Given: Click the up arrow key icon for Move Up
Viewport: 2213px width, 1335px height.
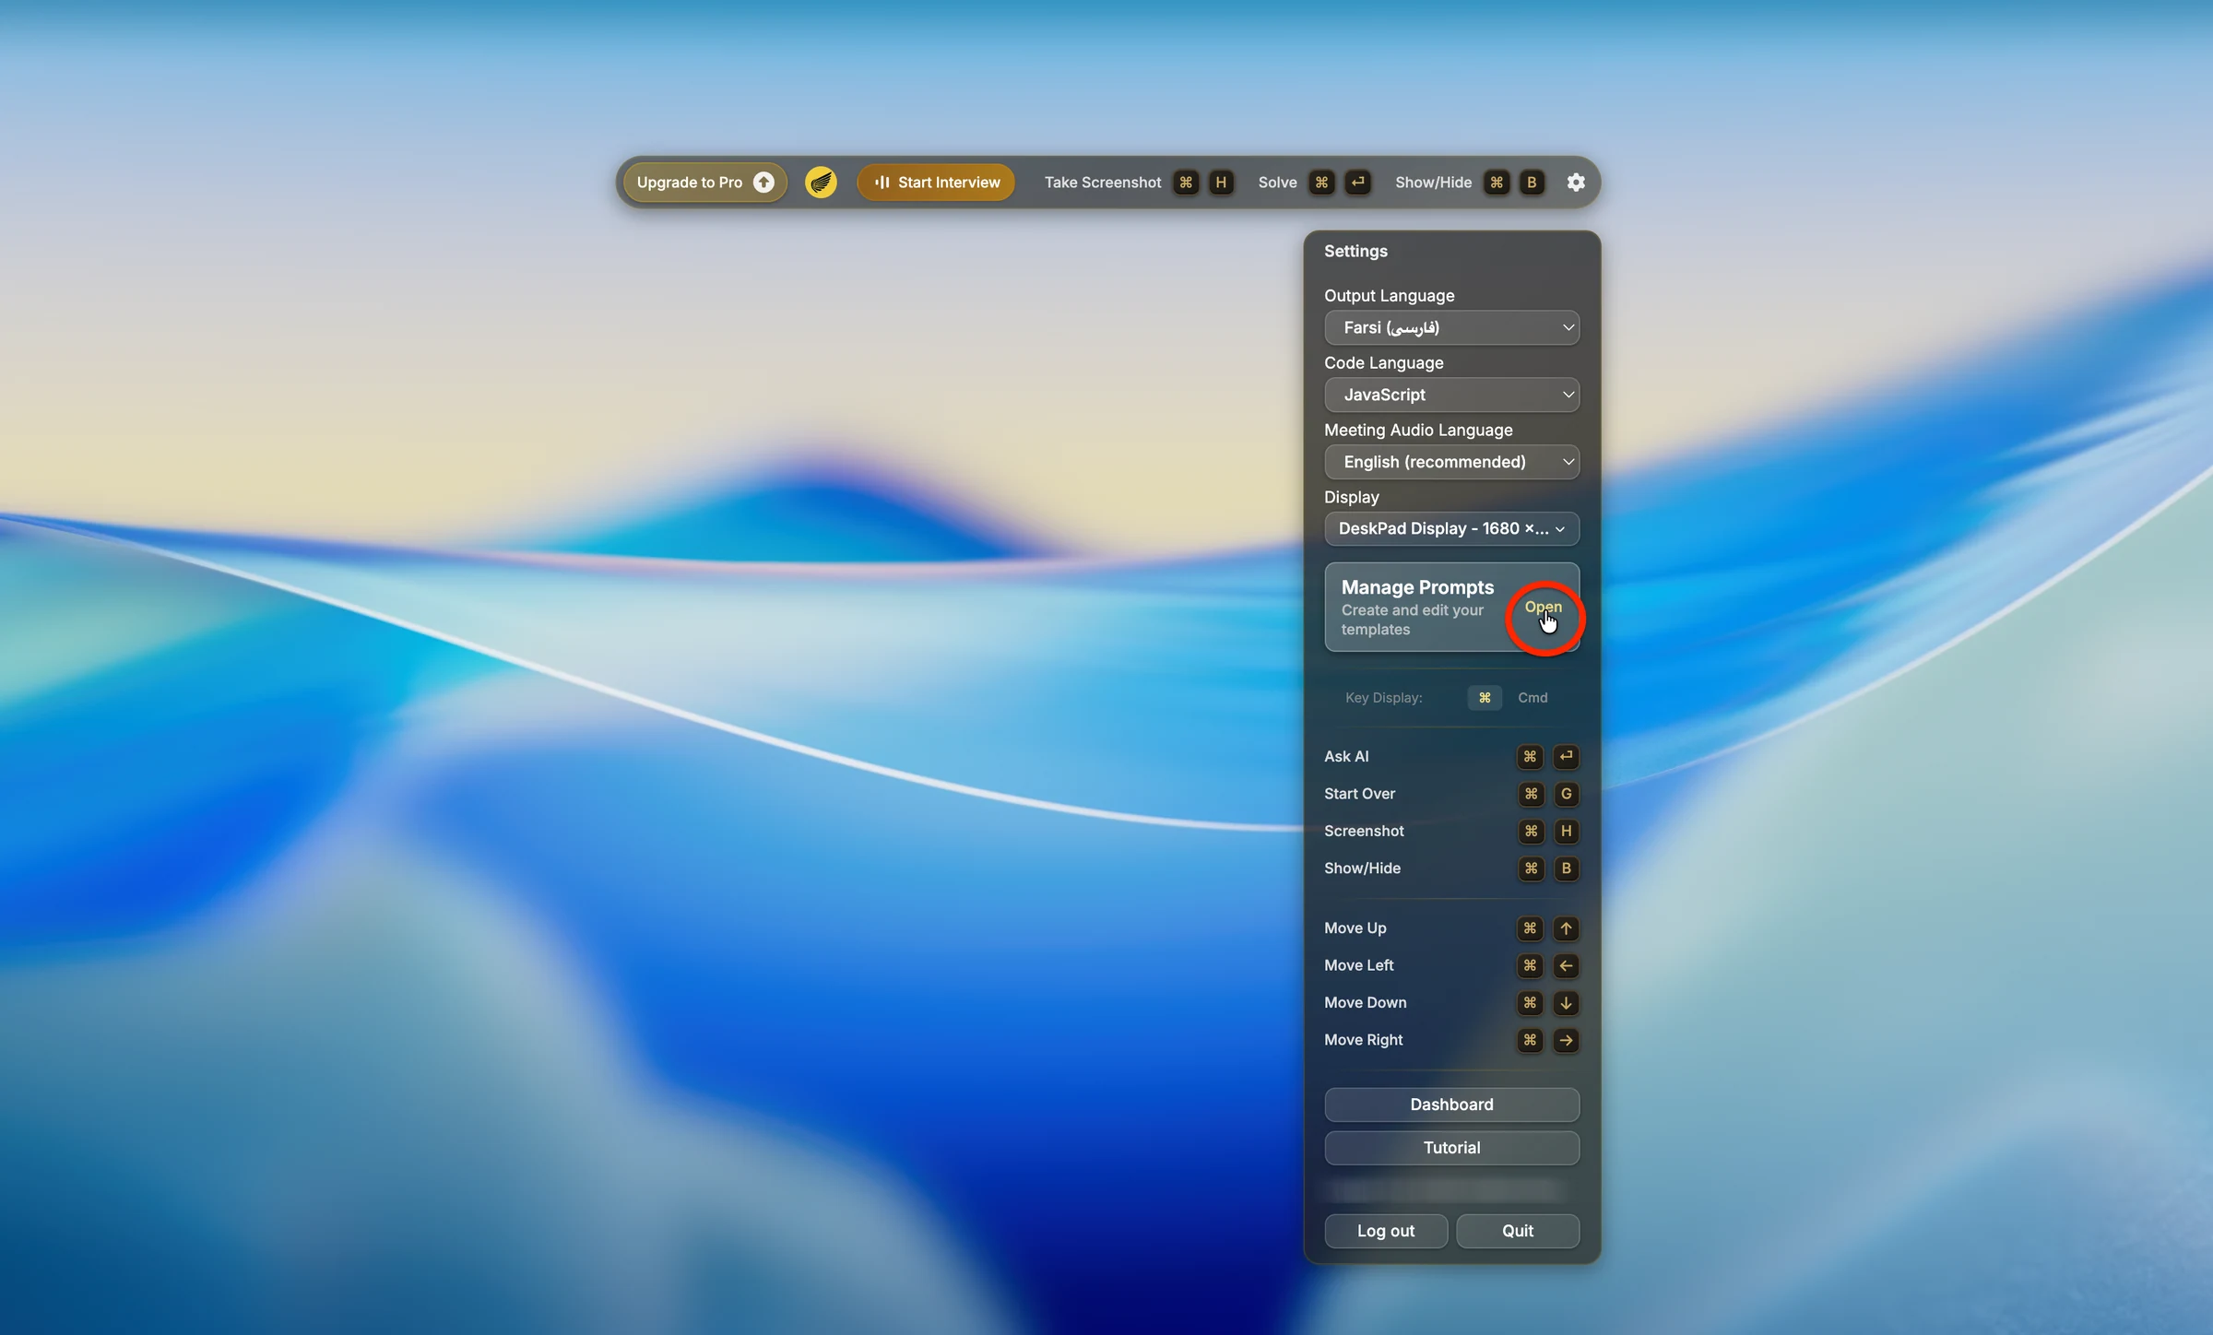Looking at the screenshot, I should pos(1566,928).
